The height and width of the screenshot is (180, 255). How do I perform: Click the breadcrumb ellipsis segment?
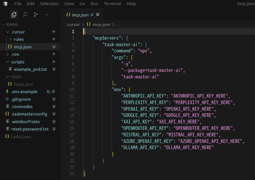coord(118,25)
